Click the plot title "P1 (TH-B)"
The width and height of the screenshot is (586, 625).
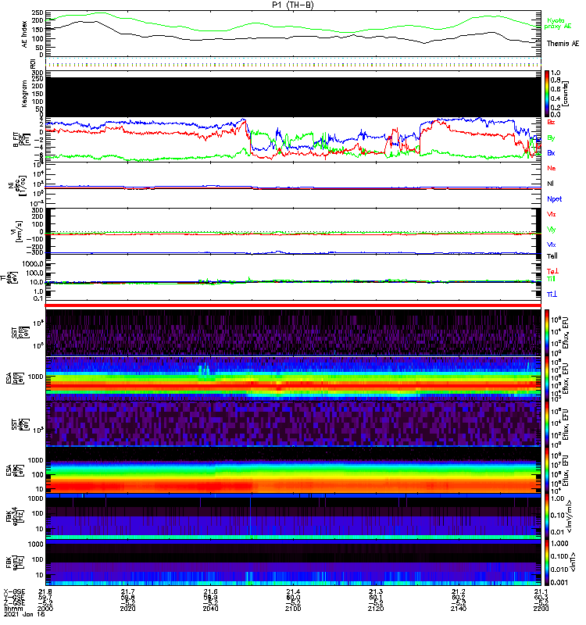(x=293, y=5)
